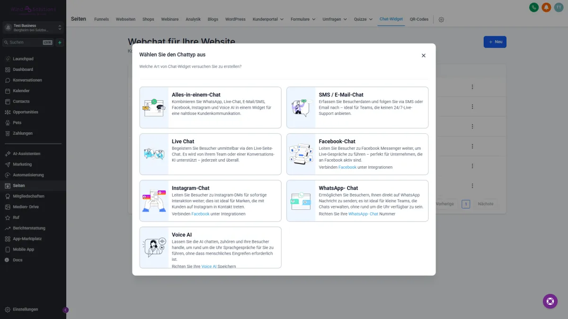Expand the Umfragen dropdown
The width and height of the screenshot is (568, 319).
[x=335, y=19]
